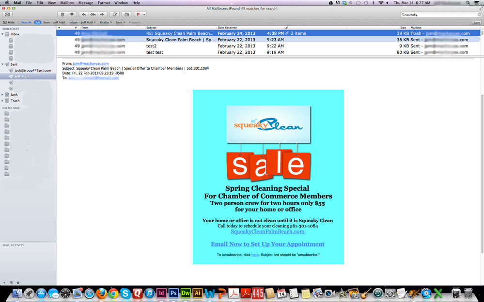The height and width of the screenshot is (302, 484).
Task: Click the Get Mail envelope toolbar icon
Action: coord(7,15)
